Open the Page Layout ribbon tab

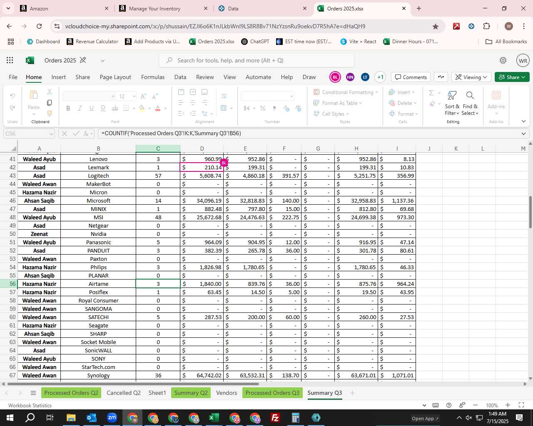coord(115,77)
